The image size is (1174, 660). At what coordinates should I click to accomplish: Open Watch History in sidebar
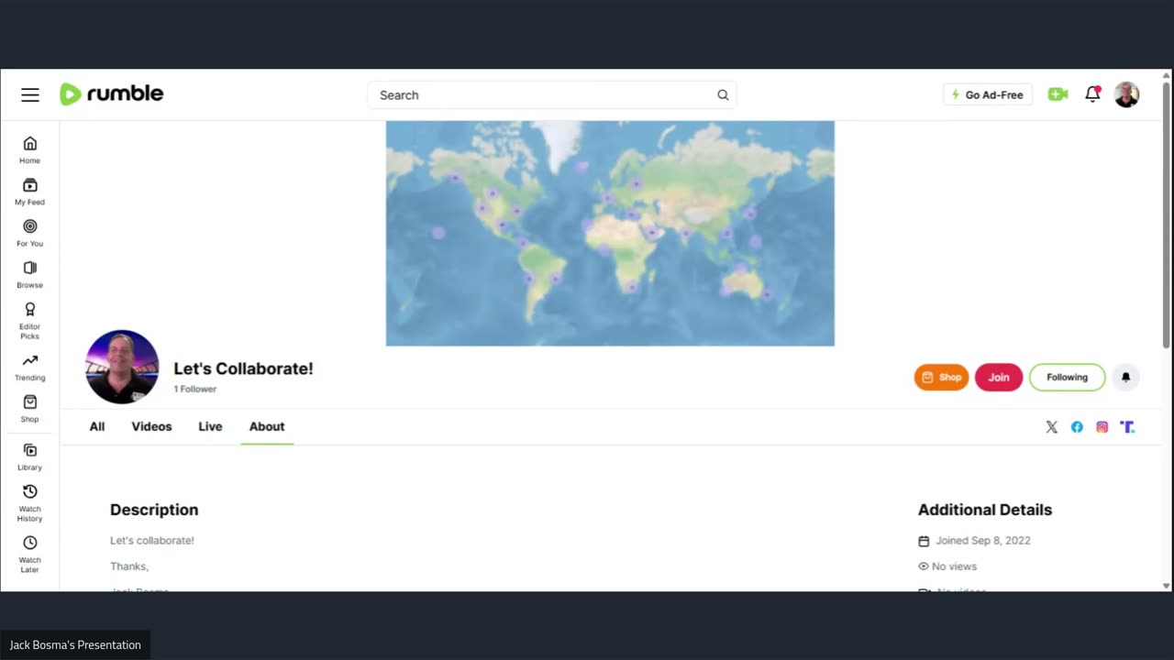coord(30,502)
